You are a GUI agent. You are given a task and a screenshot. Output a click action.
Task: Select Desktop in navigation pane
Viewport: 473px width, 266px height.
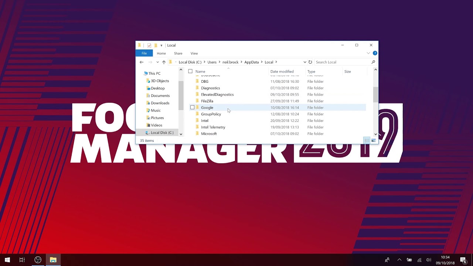[x=157, y=88]
